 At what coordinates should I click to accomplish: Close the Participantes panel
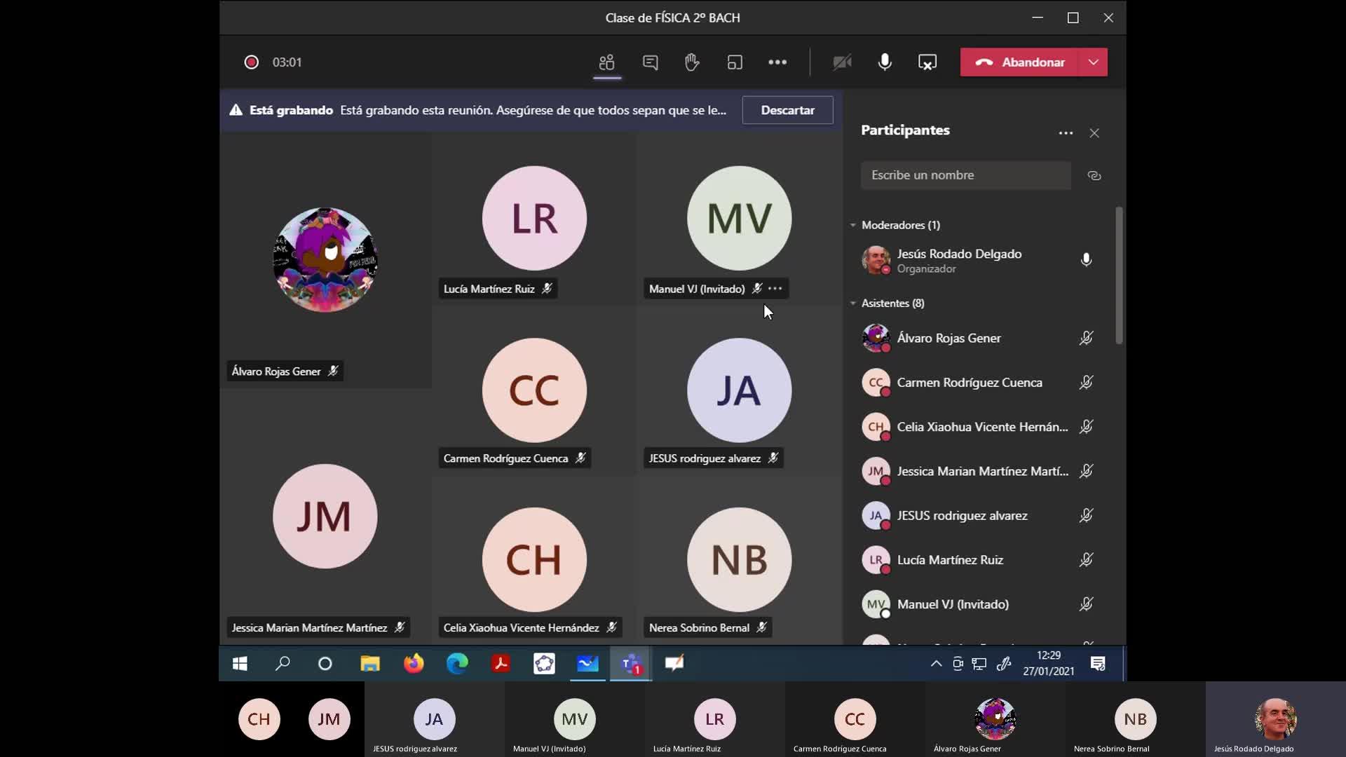[x=1094, y=133]
